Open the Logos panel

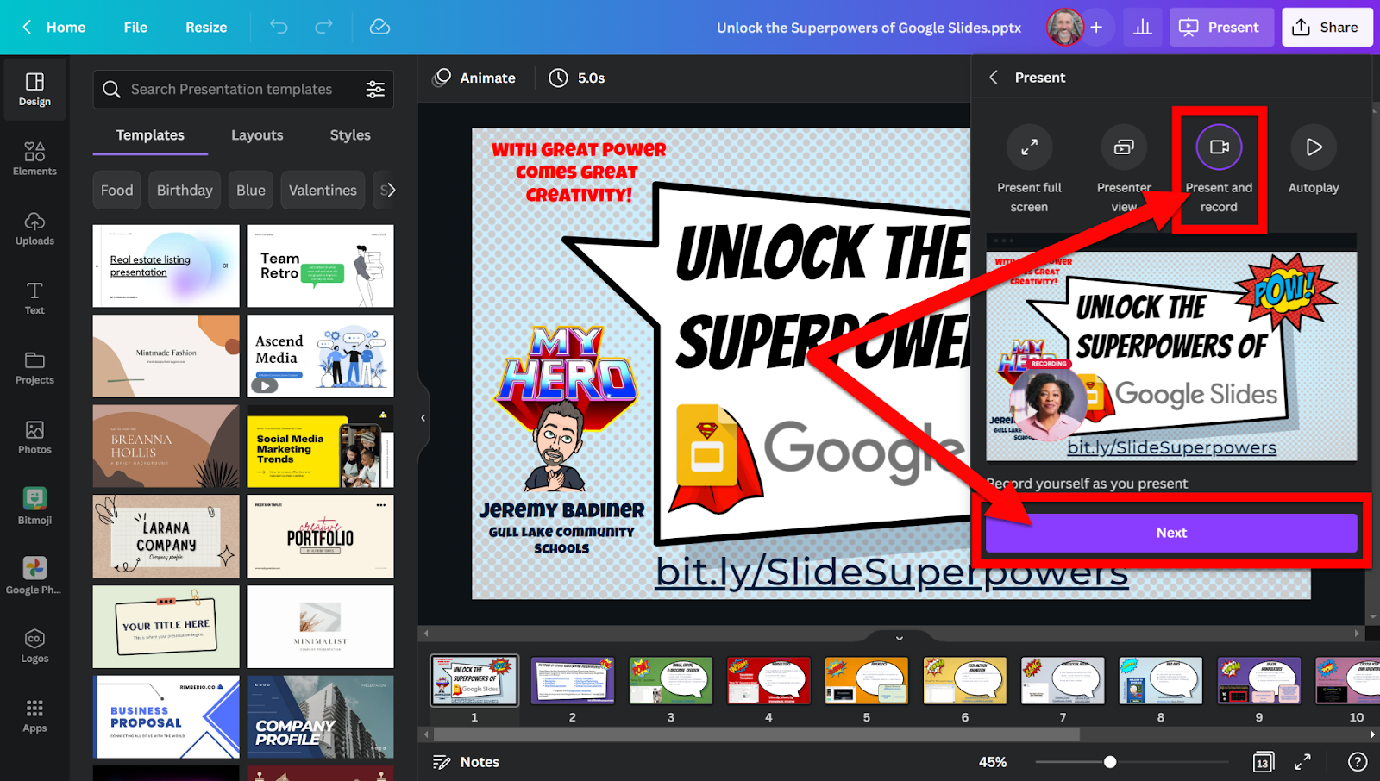[x=34, y=646]
